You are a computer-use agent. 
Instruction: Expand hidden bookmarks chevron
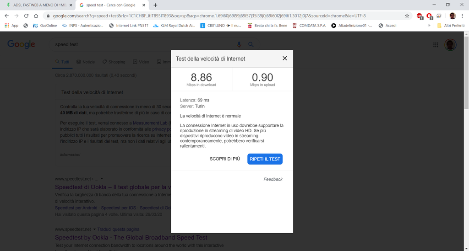(429, 26)
